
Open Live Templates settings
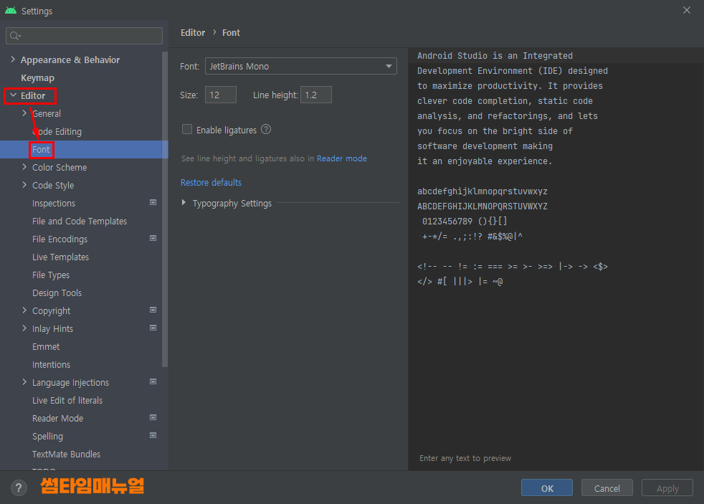click(61, 257)
